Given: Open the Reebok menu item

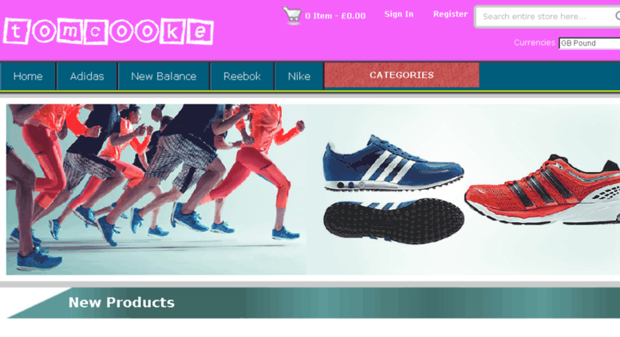Looking at the screenshot, I should pos(242,76).
